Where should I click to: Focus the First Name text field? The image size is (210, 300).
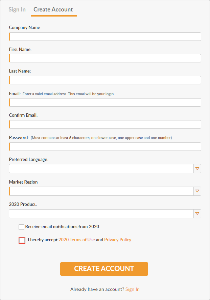(x=105, y=58)
